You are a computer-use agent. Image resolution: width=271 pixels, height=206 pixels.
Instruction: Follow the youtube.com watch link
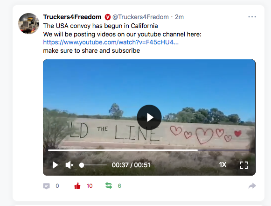[111, 42]
